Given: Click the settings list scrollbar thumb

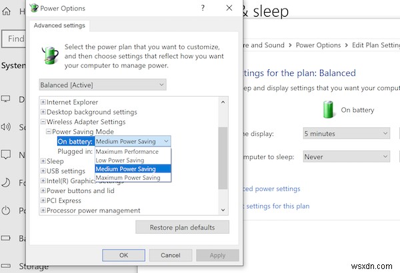Looking at the screenshot, I should click(223, 158).
